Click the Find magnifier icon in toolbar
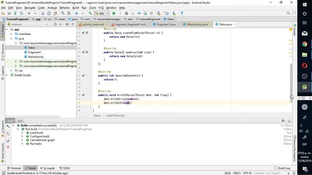 pyautogui.click(x=63, y=13)
